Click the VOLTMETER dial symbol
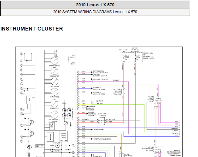 click(55, 103)
